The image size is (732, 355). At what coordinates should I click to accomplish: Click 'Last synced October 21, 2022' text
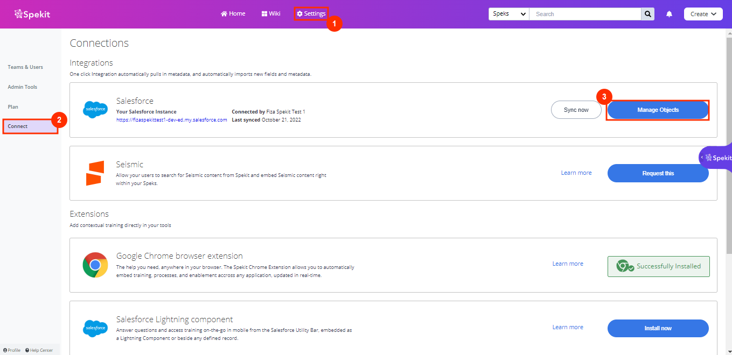tap(266, 120)
